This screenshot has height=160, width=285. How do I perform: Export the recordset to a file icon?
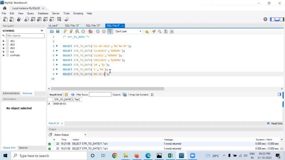pos(125,95)
